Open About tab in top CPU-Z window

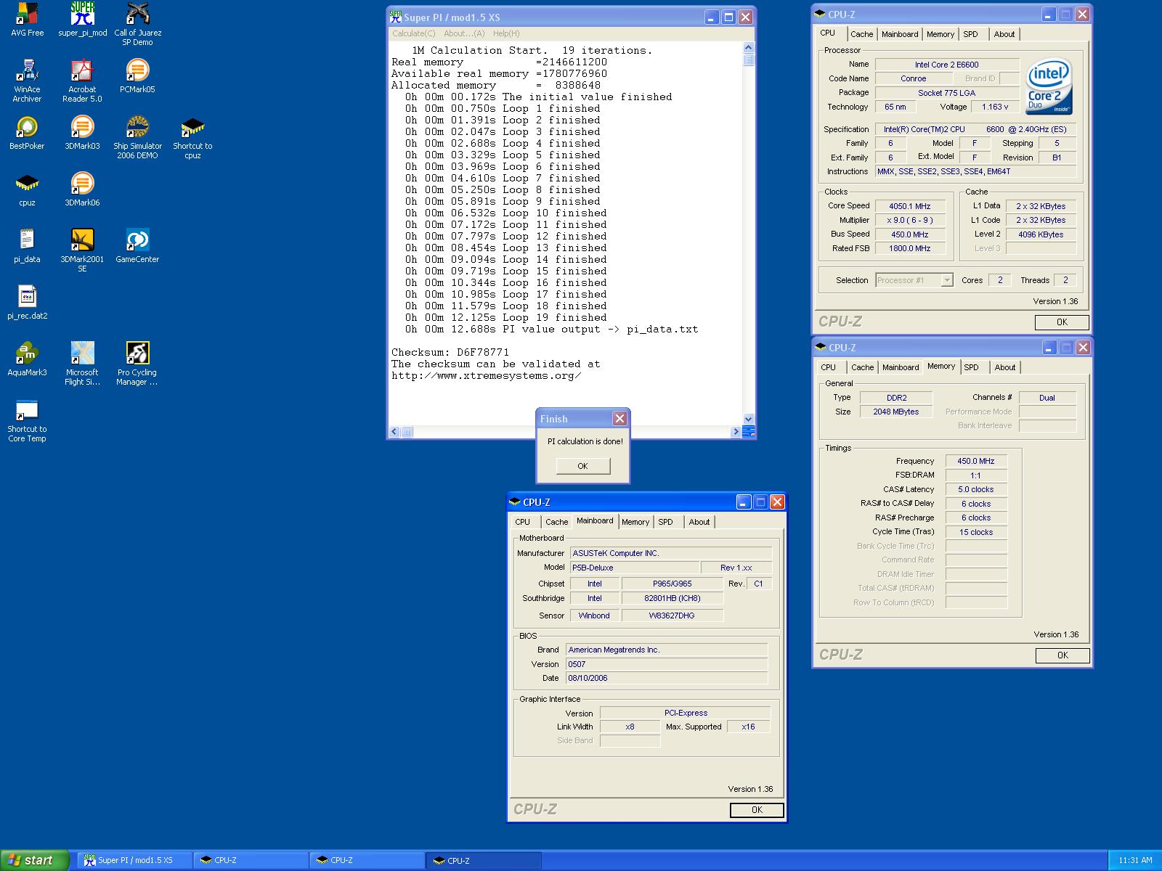pos(1004,34)
